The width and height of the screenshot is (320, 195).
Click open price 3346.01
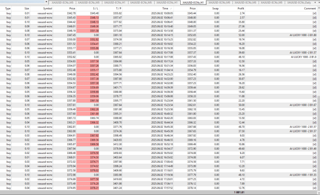pos(71,27)
